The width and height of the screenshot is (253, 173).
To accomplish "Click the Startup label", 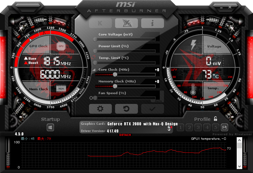I will tap(50, 119).
